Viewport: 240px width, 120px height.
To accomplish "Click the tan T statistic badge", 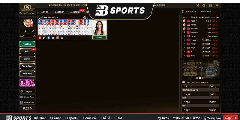I will (58, 38).
